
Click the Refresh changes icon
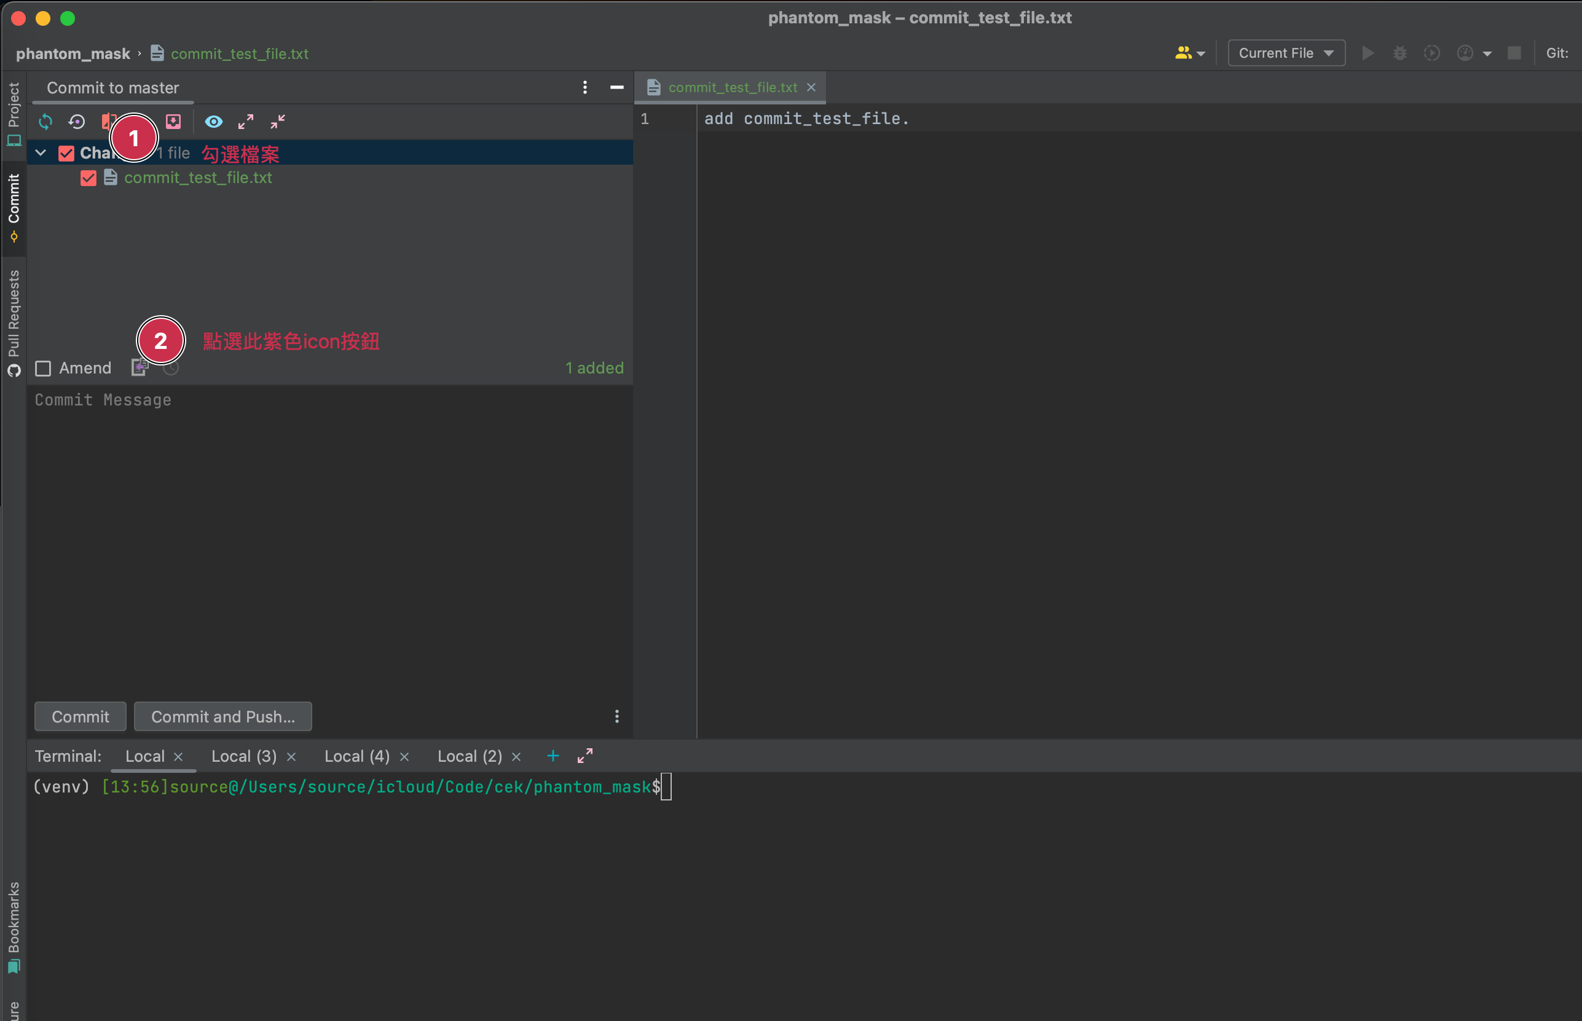coord(45,122)
